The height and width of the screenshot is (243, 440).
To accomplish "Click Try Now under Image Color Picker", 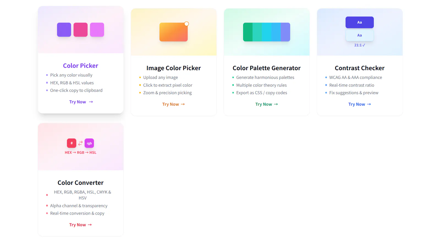I will pyautogui.click(x=174, y=104).
